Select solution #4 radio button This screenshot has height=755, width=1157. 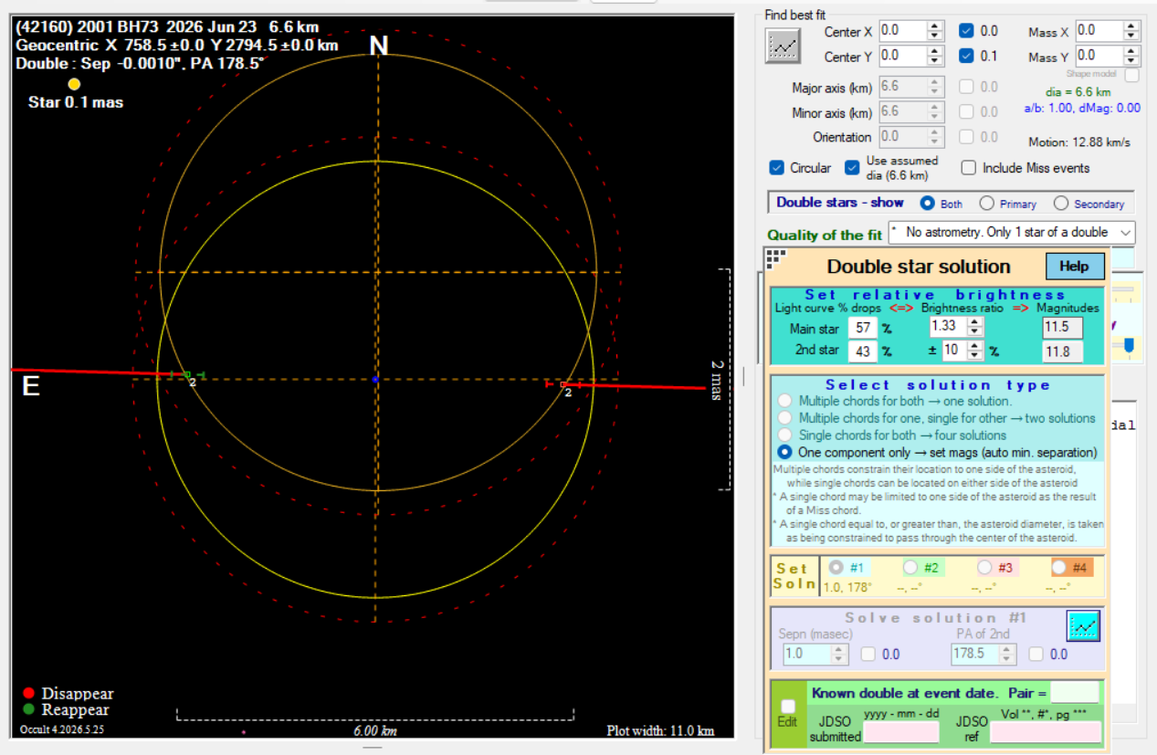[1058, 567]
